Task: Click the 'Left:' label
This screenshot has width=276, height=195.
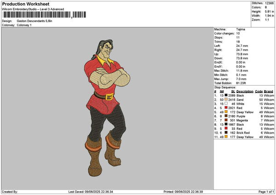Action: click(x=217, y=46)
